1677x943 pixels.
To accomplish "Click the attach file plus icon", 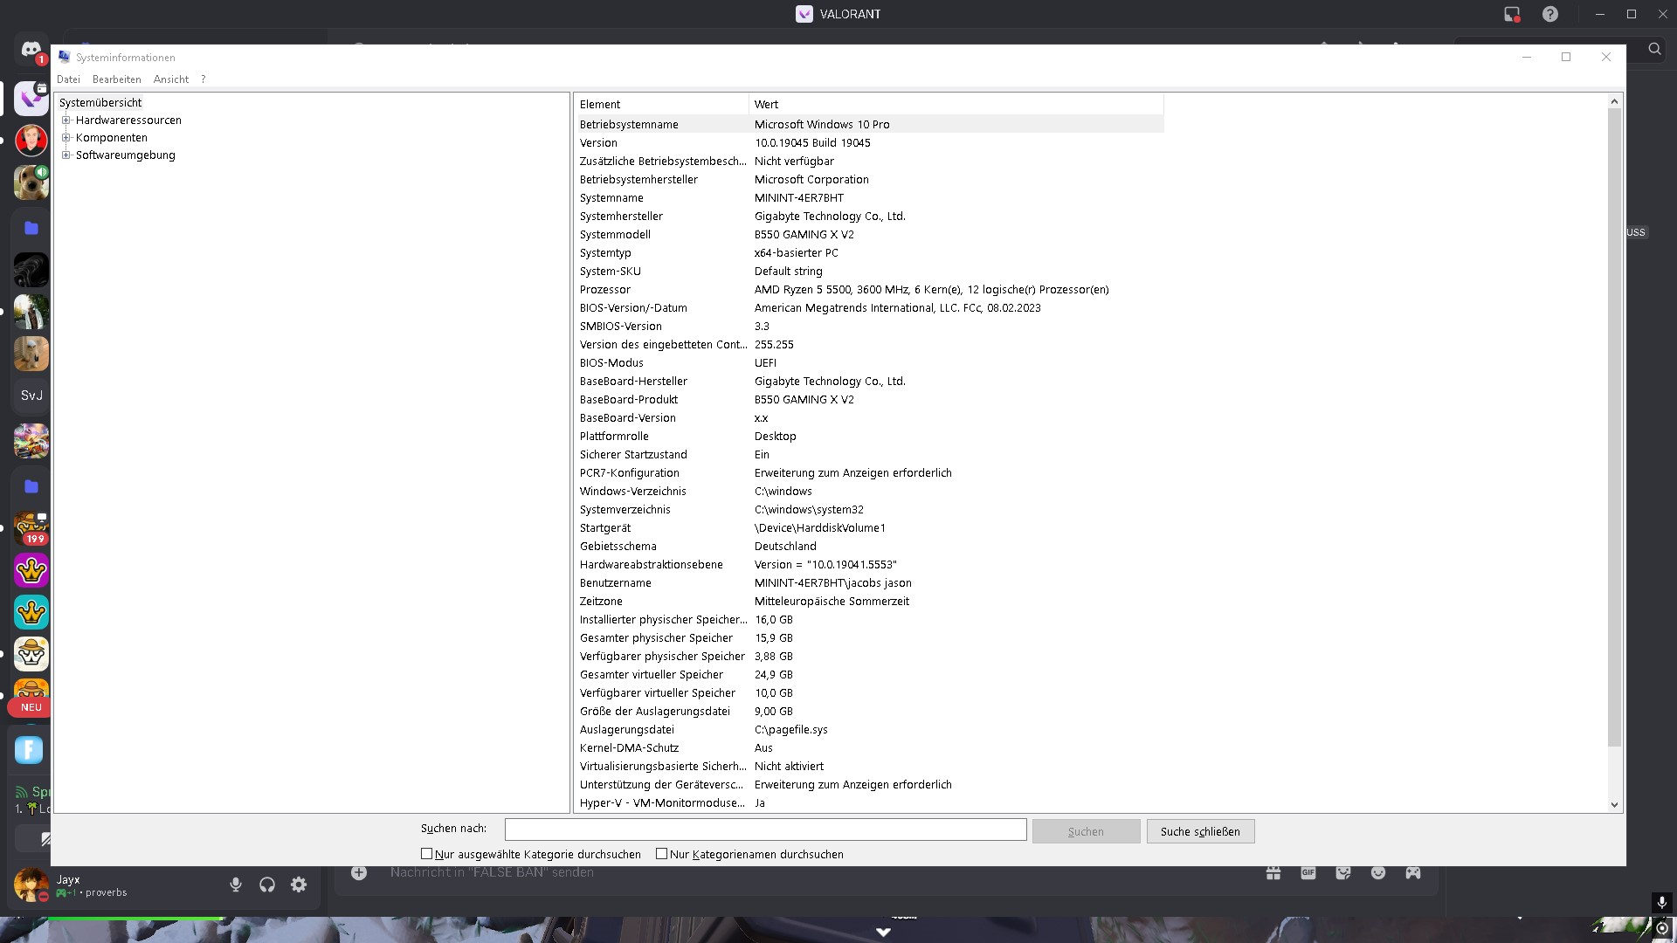I will 359,872.
